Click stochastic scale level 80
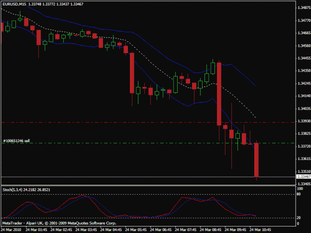This screenshot has width=311, height=233. point(299,194)
